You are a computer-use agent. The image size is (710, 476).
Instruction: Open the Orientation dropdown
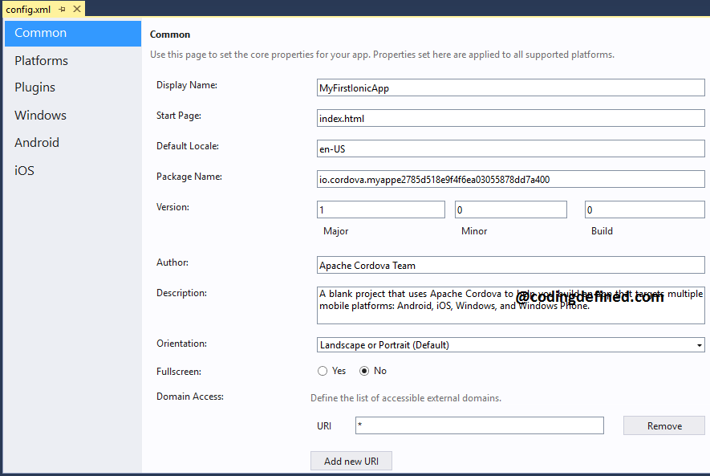pyautogui.click(x=511, y=344)
